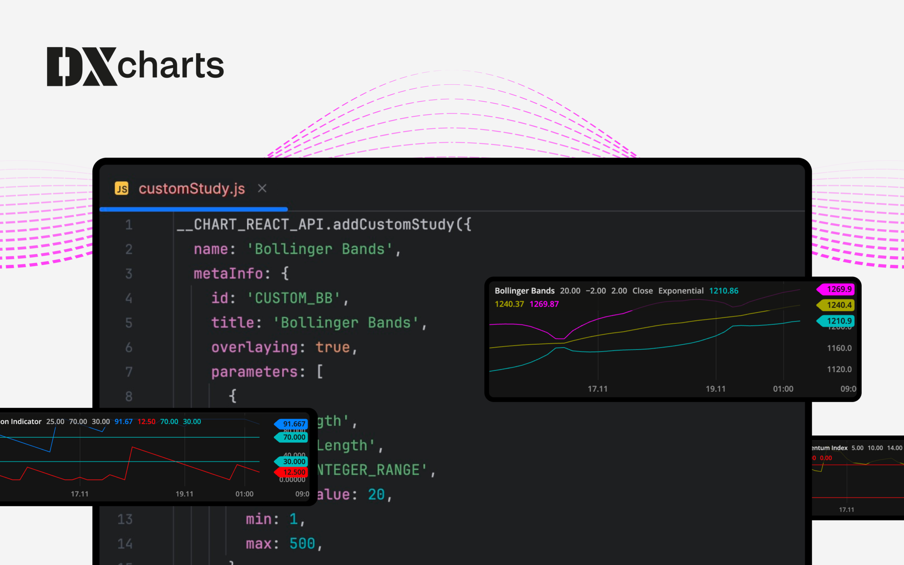
Task: Click line number 5 in the editor gutter
Action: 129,323
